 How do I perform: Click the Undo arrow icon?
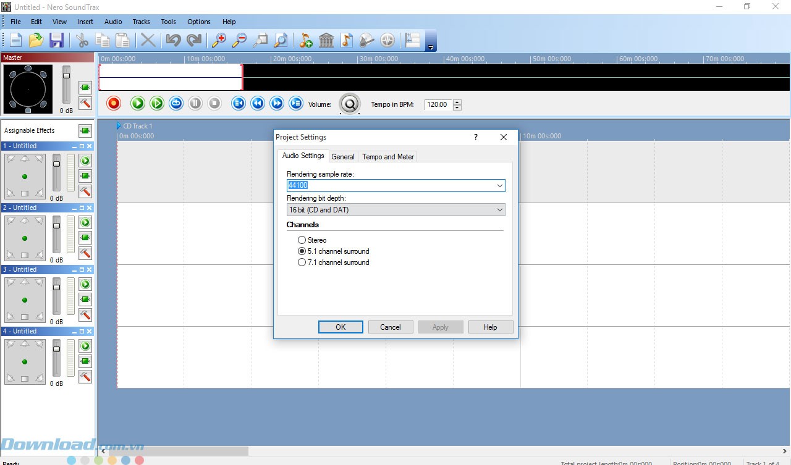[174, 41]
